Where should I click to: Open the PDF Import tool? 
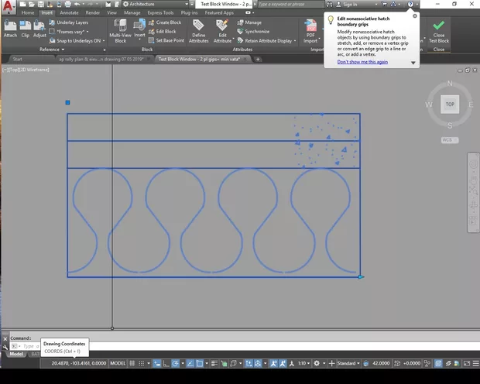[x=310, y=27]
